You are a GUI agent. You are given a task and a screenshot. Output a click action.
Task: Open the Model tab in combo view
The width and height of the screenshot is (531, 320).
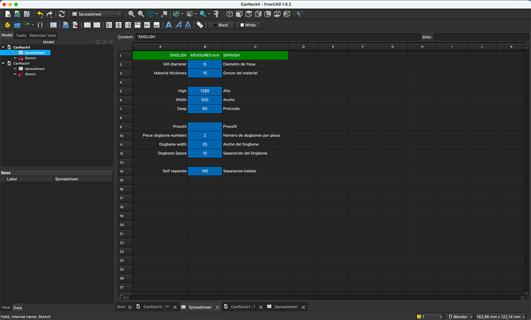(x=7, y=35)
